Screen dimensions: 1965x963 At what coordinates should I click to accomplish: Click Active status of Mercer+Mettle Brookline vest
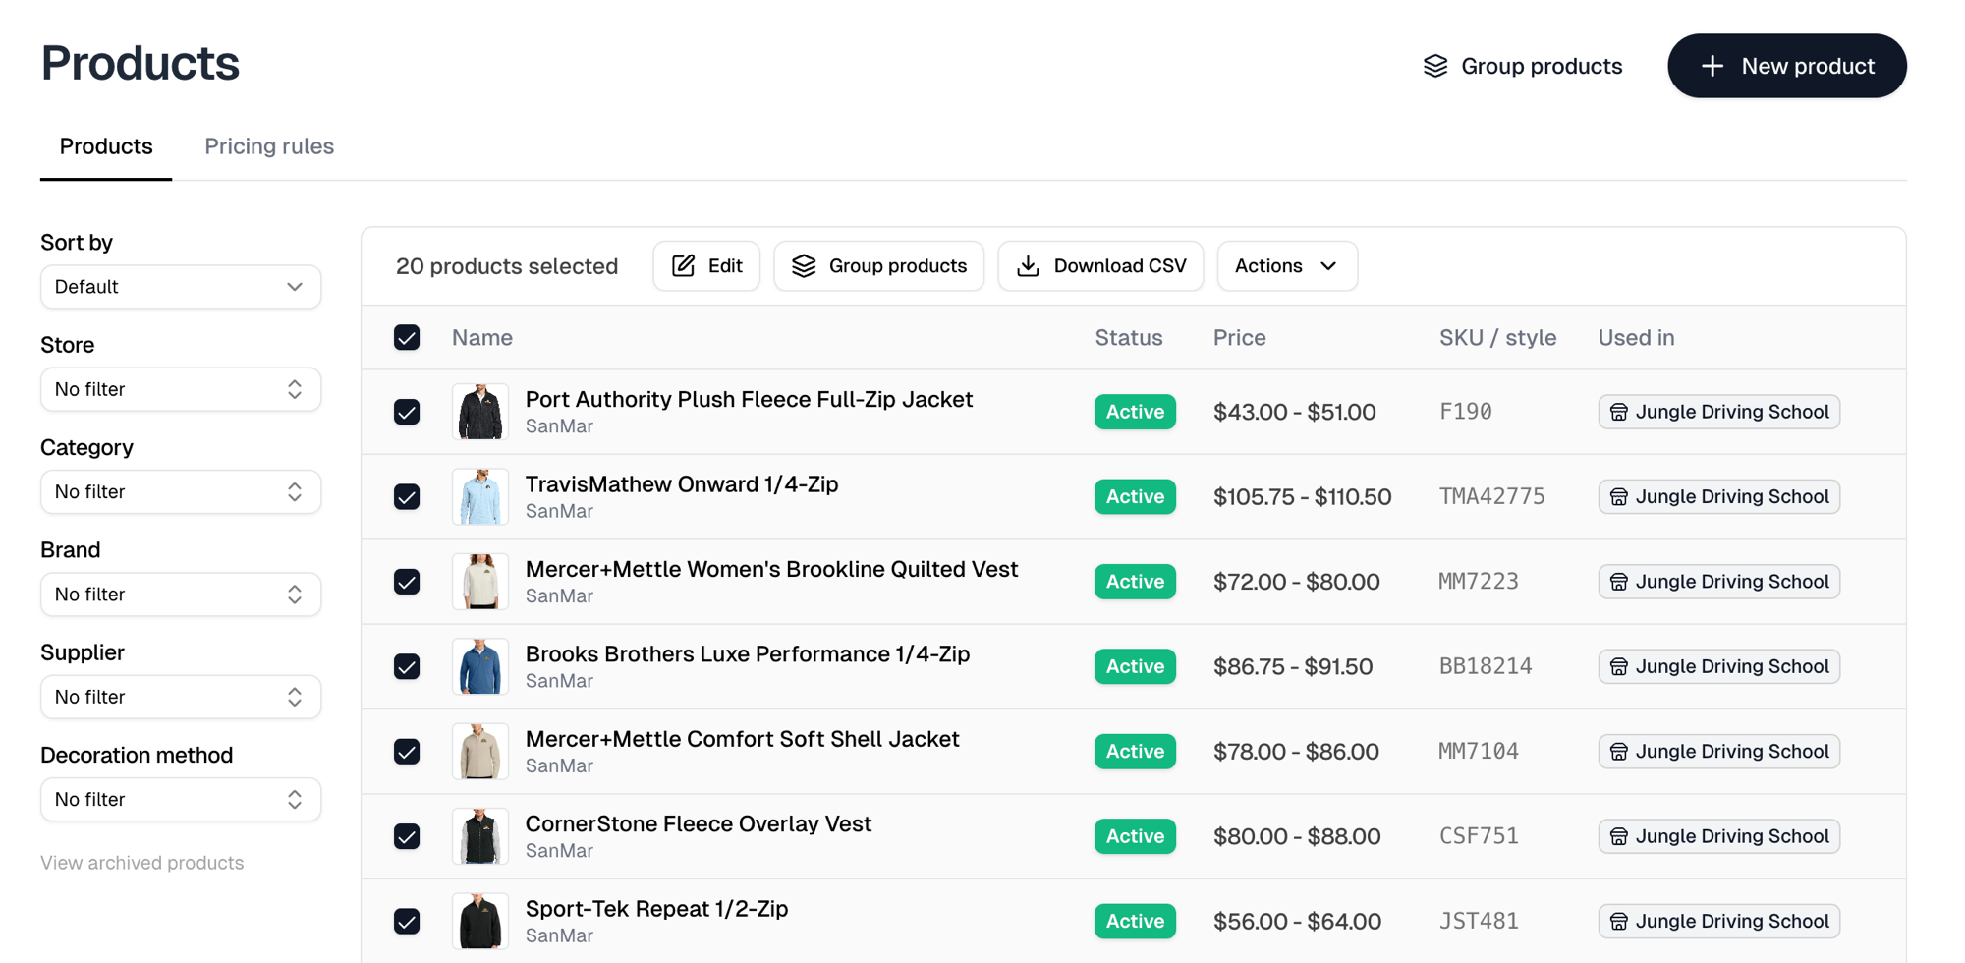(1135, 582)
